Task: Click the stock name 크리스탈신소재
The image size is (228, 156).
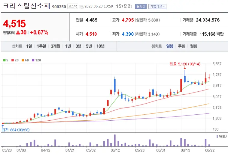Action: pyautogui.click(x=26, y=6)
